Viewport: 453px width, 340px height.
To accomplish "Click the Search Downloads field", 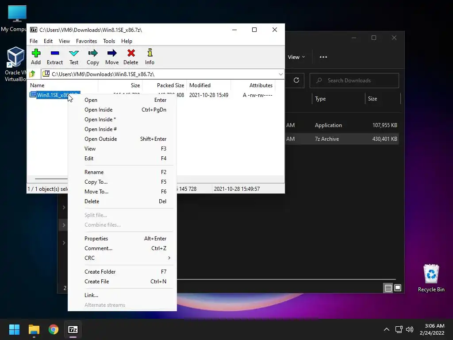I will pos(354,81).
